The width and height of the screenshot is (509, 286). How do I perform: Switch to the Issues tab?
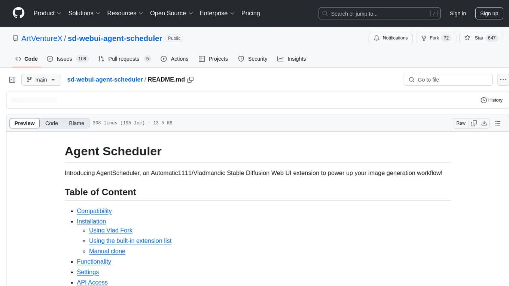click(x=67, y=59)
